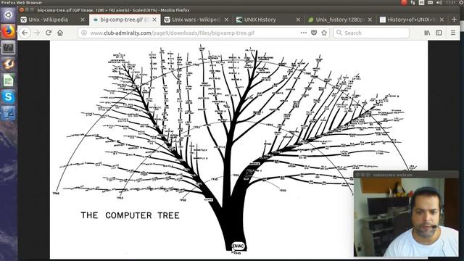Close the History+of+UNIX tab
The width and height of the screenshot is (464, 261).
click(x=442, y=20)
